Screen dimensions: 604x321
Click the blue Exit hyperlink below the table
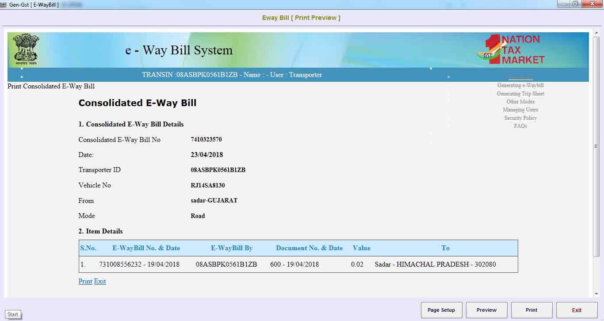(100, 281)
